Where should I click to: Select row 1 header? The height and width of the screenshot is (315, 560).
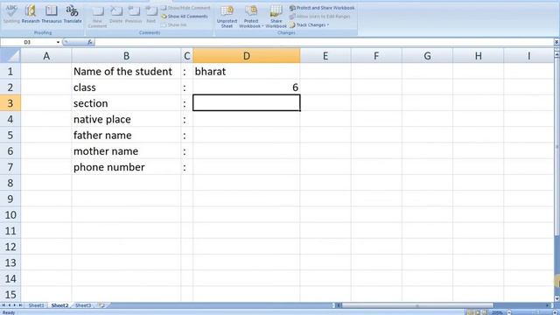[10, 71]
